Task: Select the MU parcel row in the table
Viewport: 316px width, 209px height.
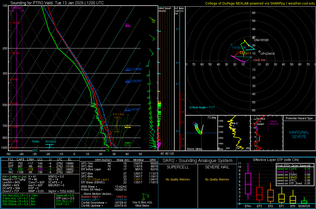Action: coord(40,172)
